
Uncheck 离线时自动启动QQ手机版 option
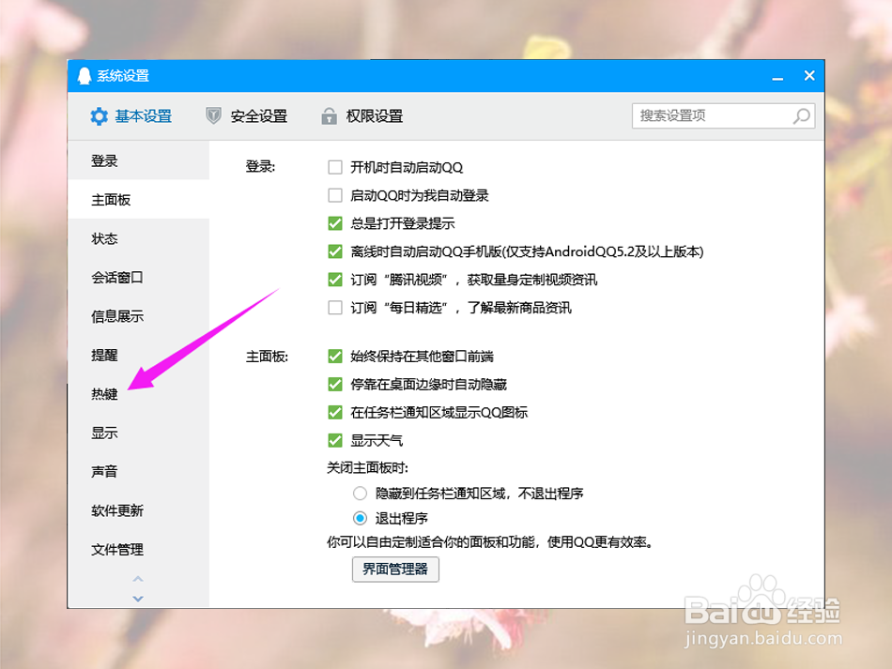335,251
